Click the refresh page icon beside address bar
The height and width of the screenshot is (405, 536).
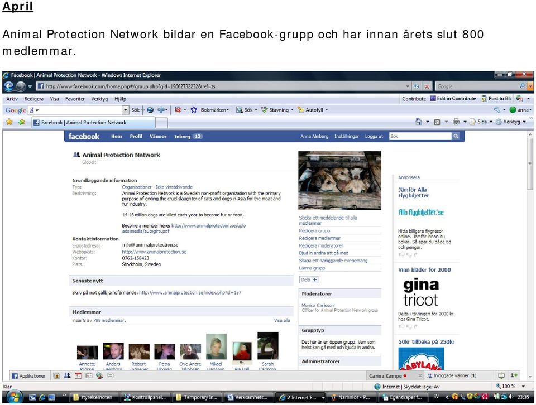pyautogui.click(x=417, y=86)
